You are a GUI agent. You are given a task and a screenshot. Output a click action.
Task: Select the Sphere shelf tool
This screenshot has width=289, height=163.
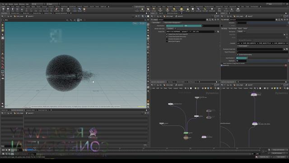click(8, 10)
